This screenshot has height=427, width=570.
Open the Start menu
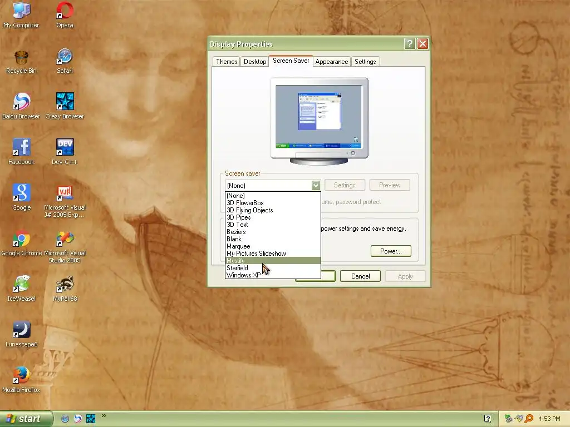[26, 419]
